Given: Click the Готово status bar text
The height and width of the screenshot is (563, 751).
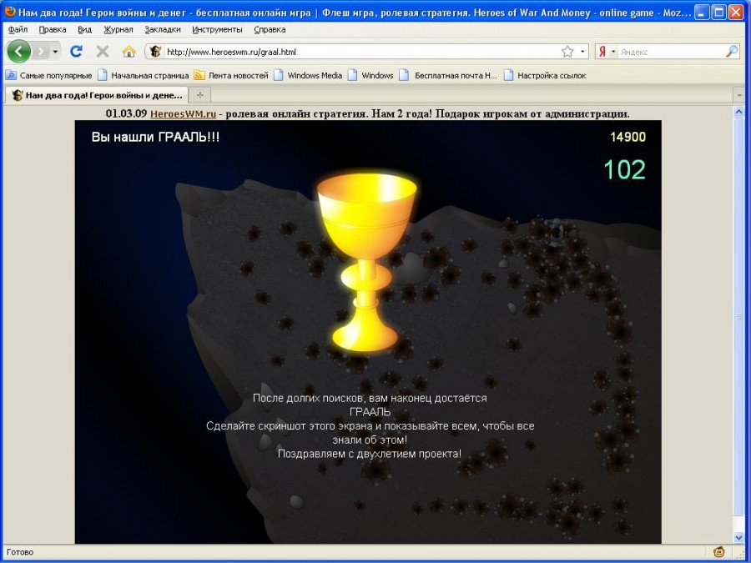Looking at the screenshot, I should (x=20, y=552).
